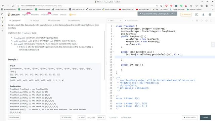The width and height of the screenshot is (215, 121).
Task: Reset code to default icon
Action: (x=202, y=21)
